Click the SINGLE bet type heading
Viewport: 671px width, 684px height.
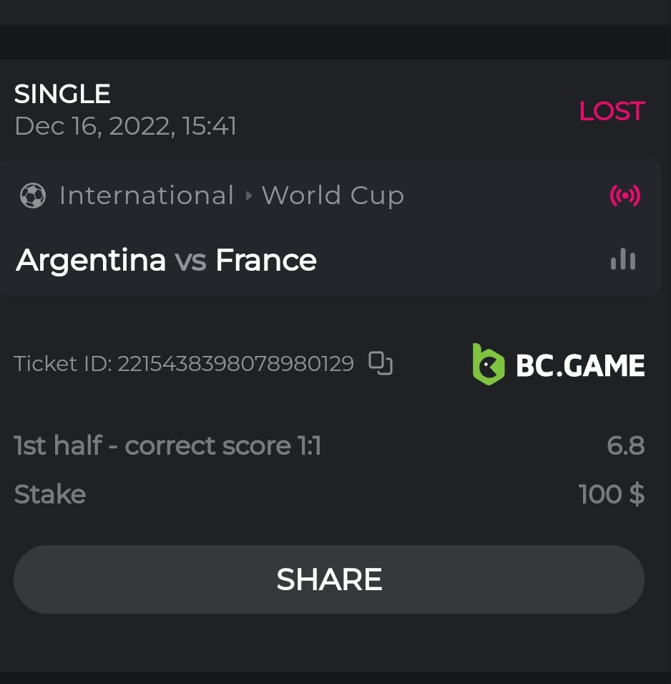[x=62, y=94]
